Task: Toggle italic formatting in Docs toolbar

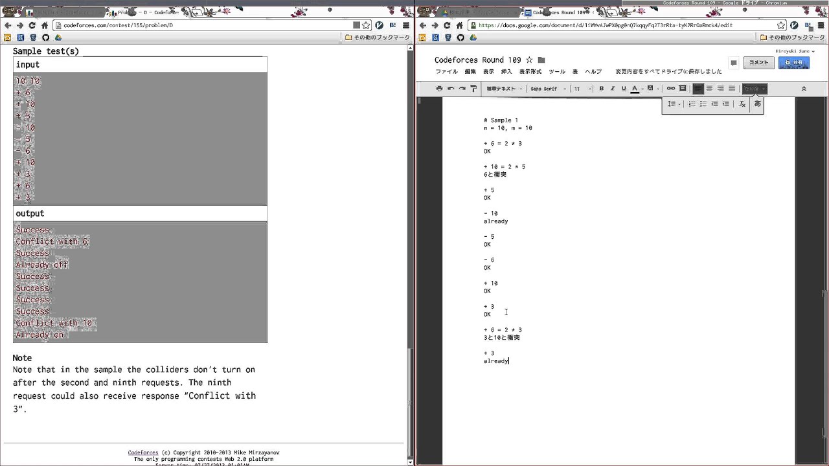Action: 613,89
